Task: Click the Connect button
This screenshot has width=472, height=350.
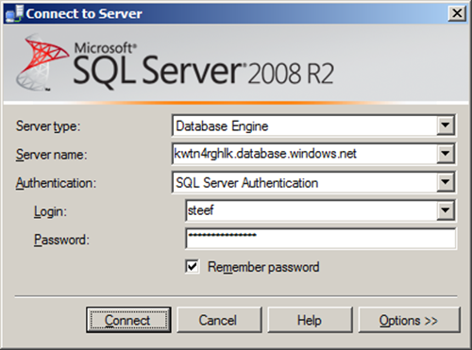Action: click(x=128, y=320)
